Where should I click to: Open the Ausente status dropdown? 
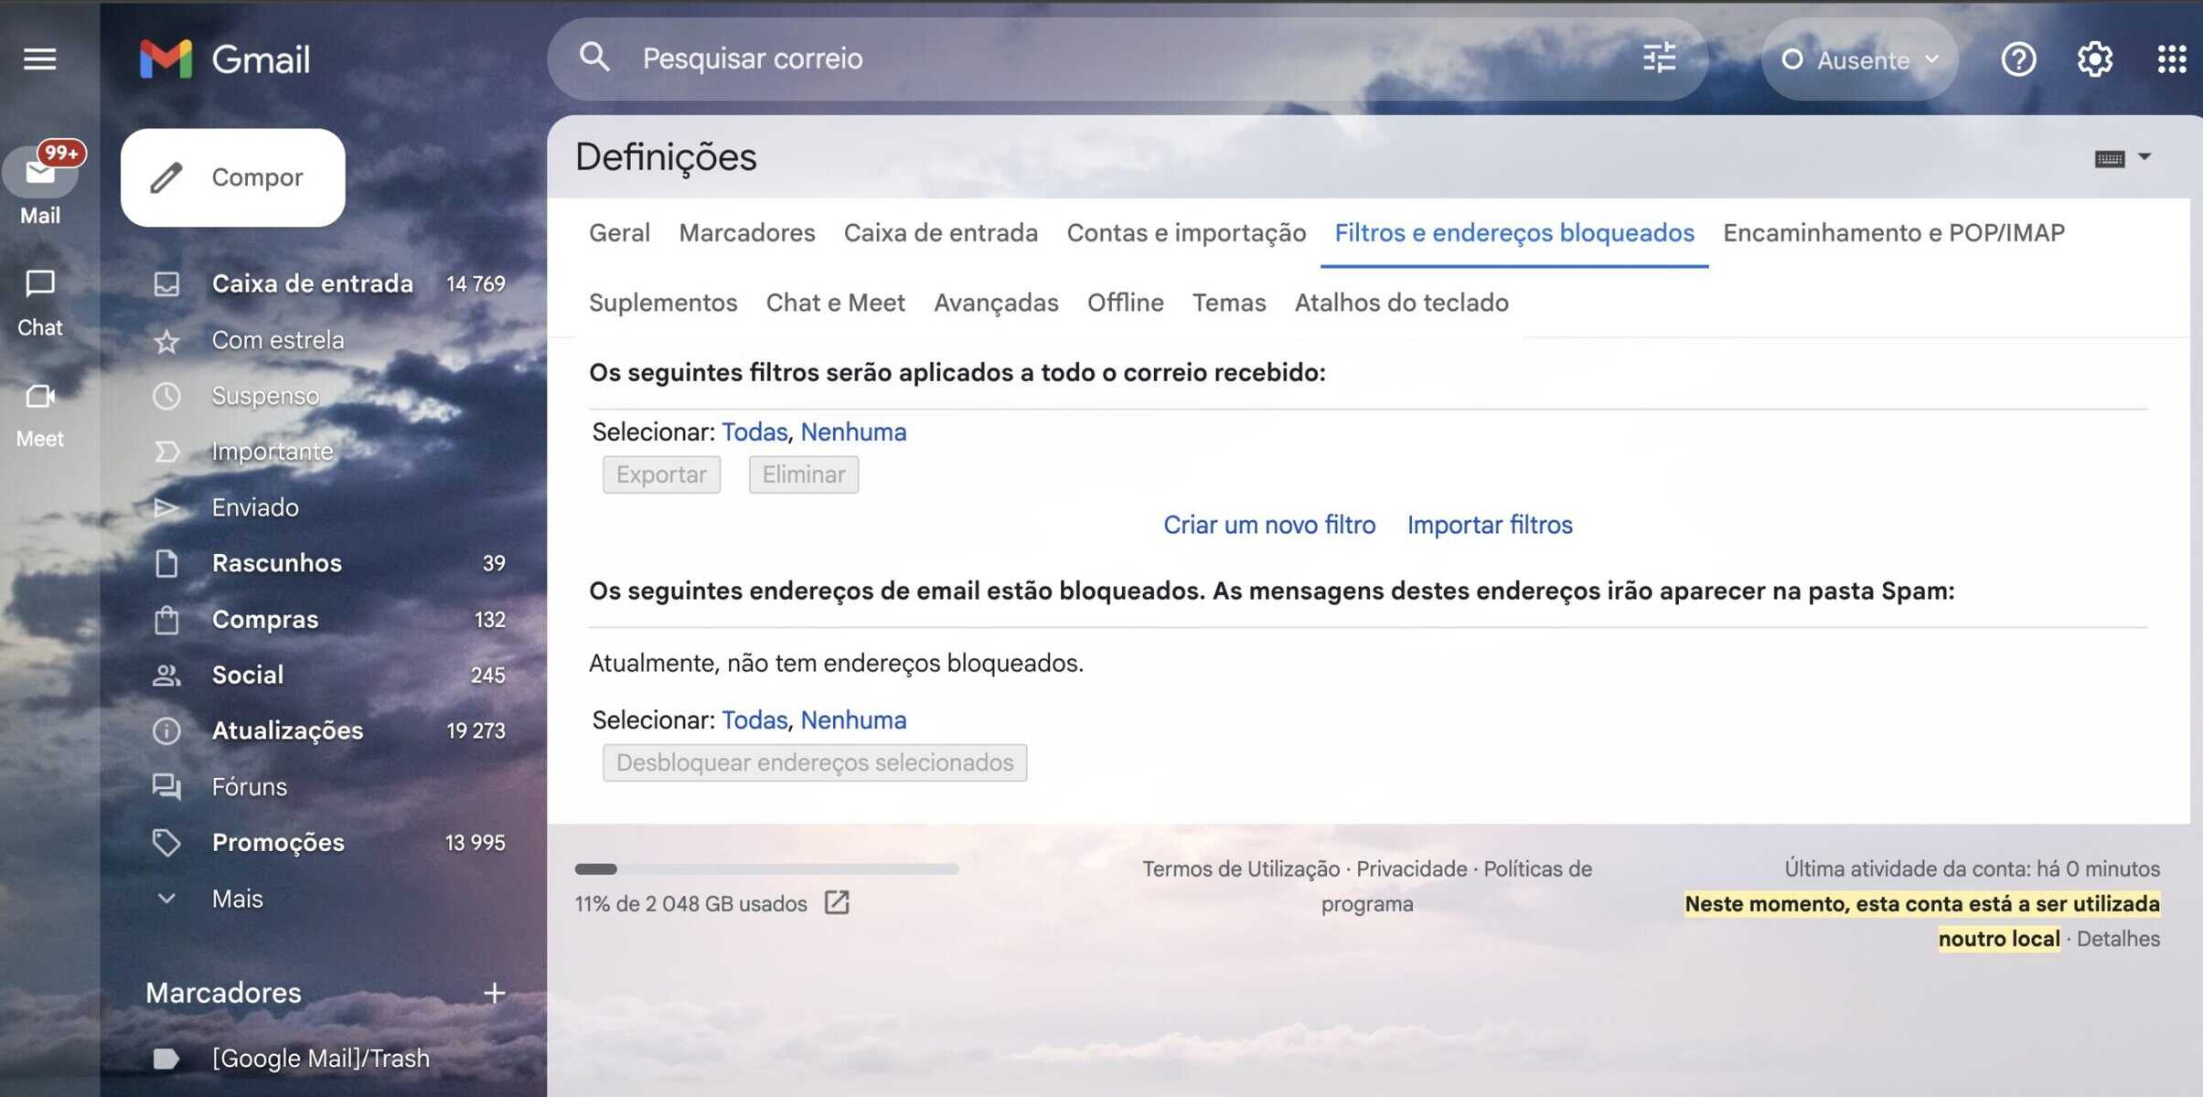[1860, 59]
